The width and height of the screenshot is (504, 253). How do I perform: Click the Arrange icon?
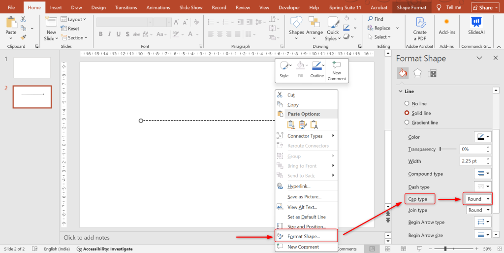[314, 23]
